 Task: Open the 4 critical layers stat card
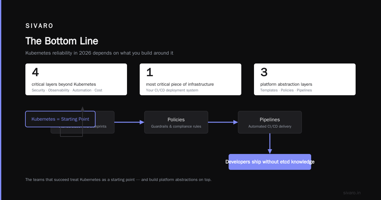click(x=76, y=79)
